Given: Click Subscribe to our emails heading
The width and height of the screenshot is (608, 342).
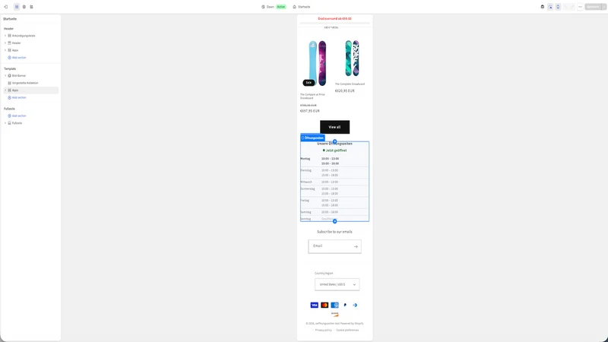Looking at the screenshot, I should (x=334, y=232).
